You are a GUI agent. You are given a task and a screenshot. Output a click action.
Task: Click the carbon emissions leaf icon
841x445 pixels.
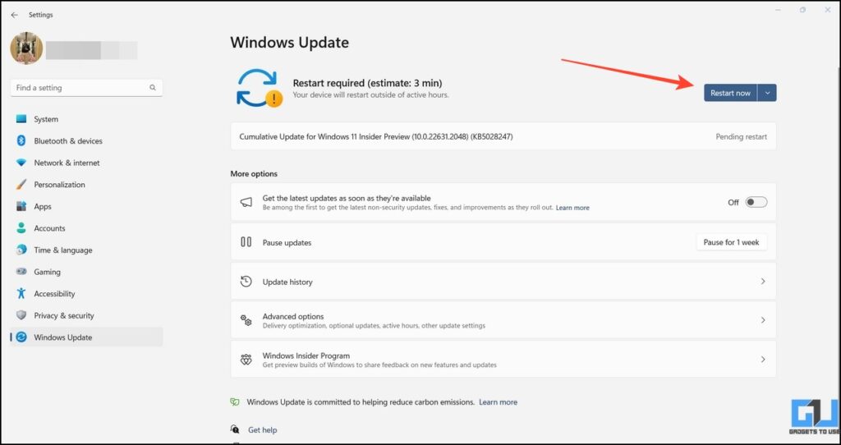[234, 401]
